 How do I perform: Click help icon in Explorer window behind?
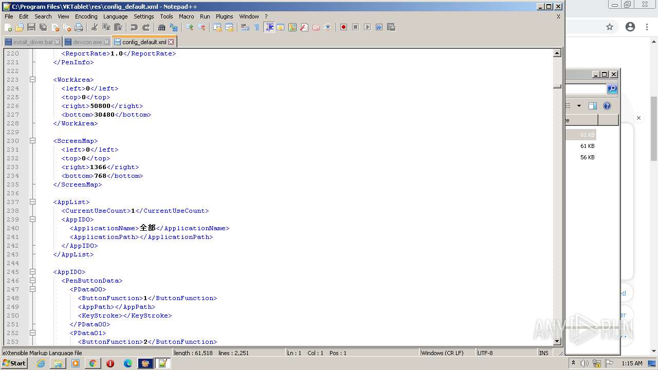[607, 106]
